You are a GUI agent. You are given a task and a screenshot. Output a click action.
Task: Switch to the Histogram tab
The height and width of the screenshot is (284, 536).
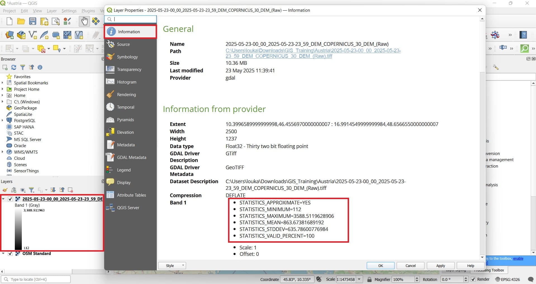click(x=130, y=82)
